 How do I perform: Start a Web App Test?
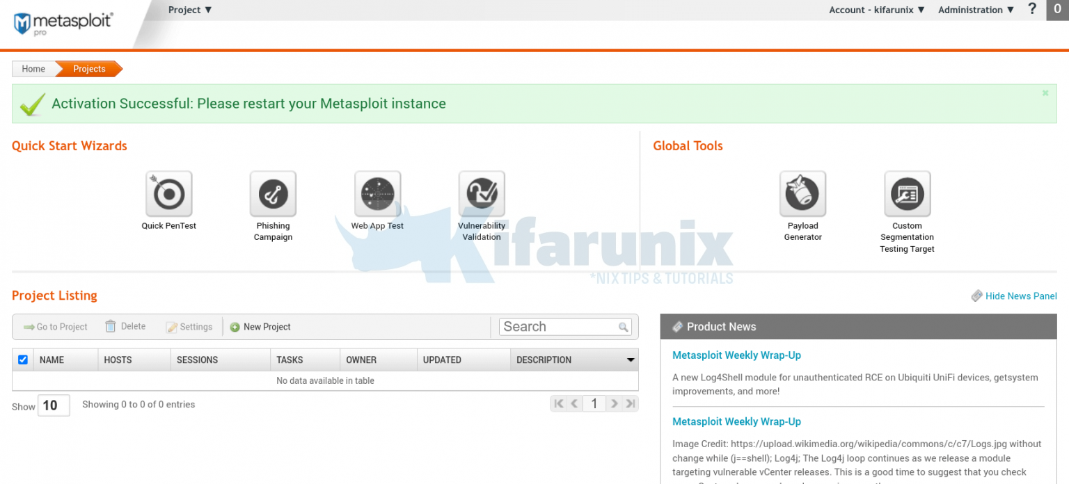point(377,193)
